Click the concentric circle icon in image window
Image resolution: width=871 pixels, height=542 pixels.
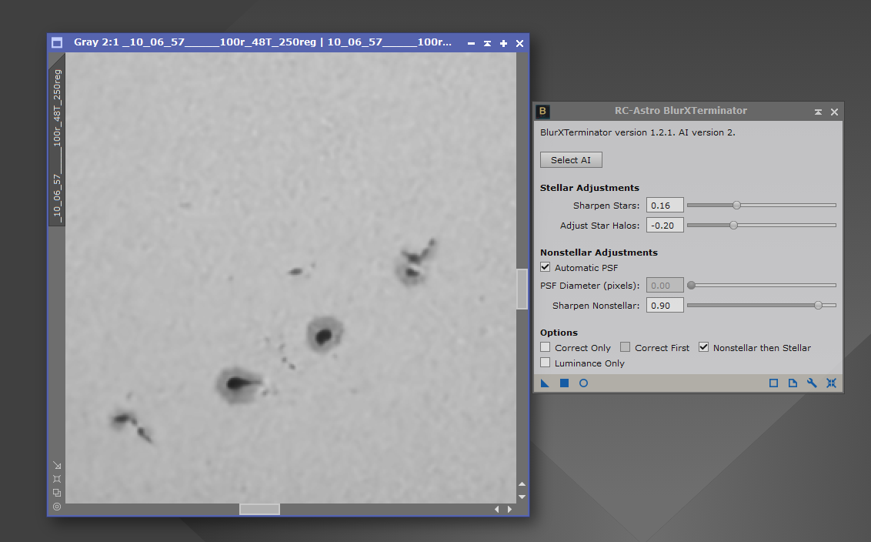tap(57, 507)
